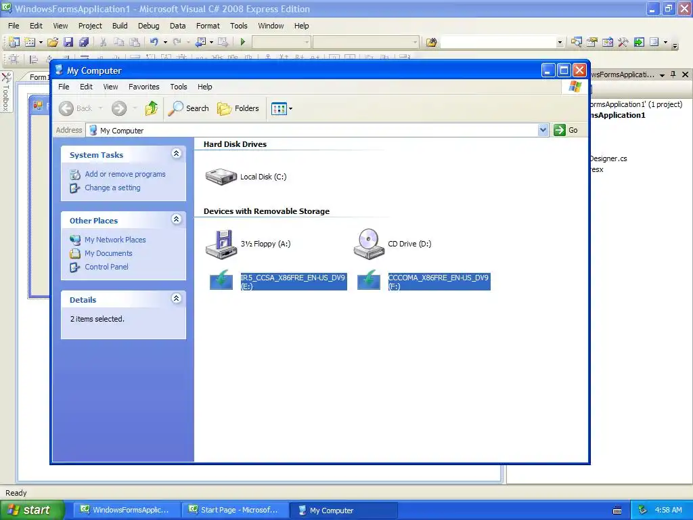
Task: Open Solution Explorer via toolbar icon
Action: 576,42
